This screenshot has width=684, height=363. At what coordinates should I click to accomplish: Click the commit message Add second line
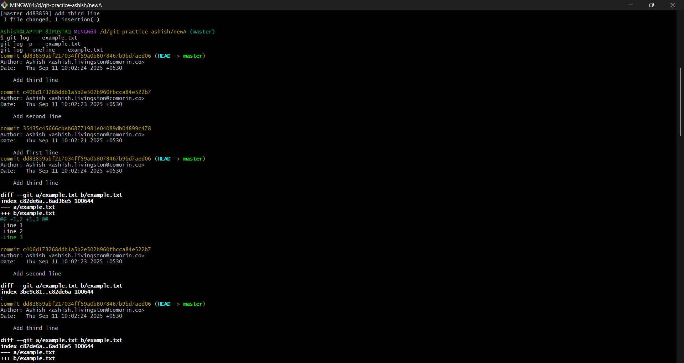click(x=37, y=116)
